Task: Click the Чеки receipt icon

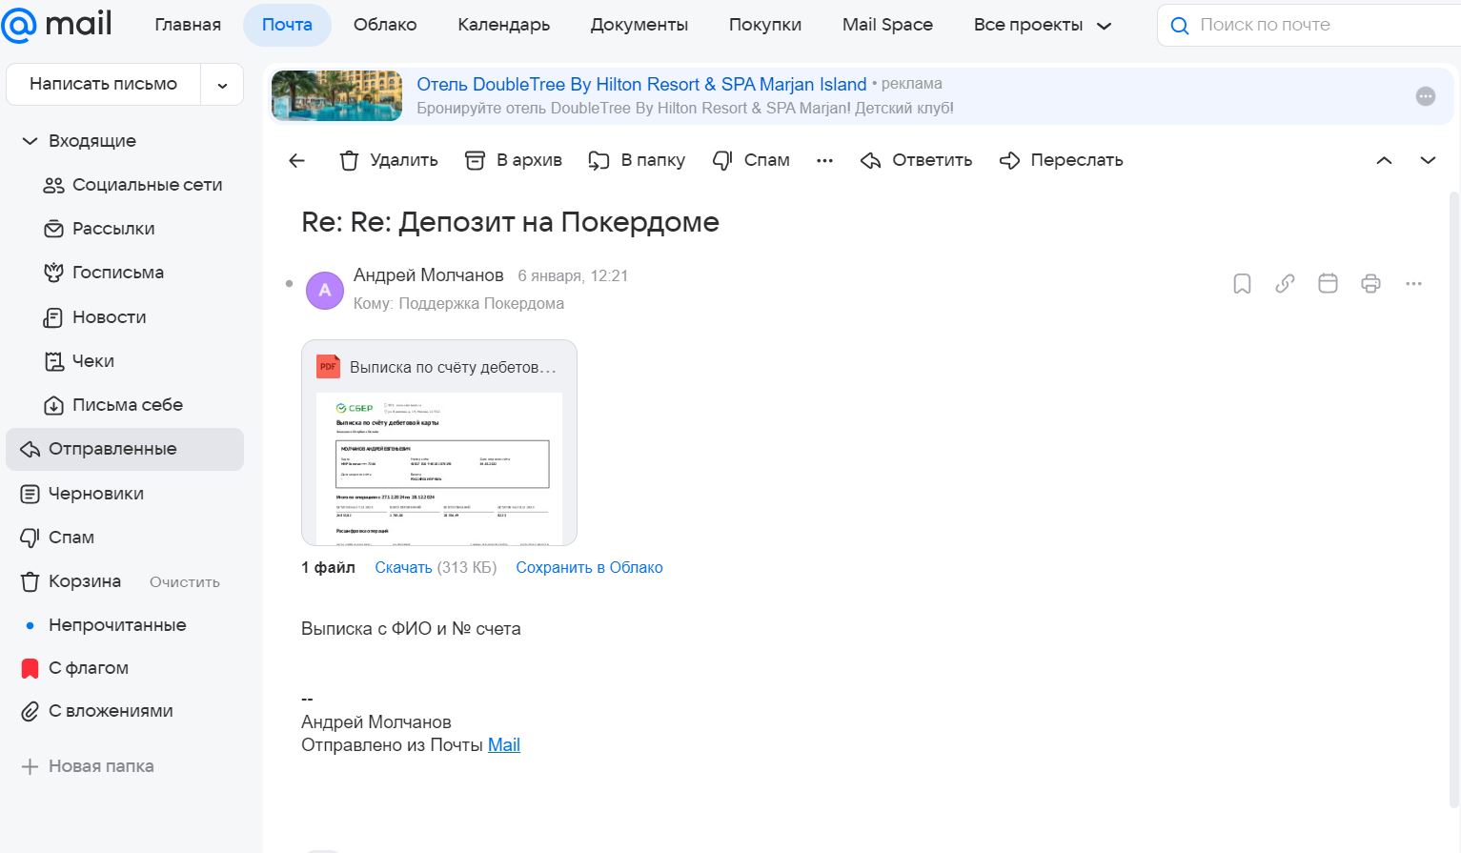Action: [54, 362]
